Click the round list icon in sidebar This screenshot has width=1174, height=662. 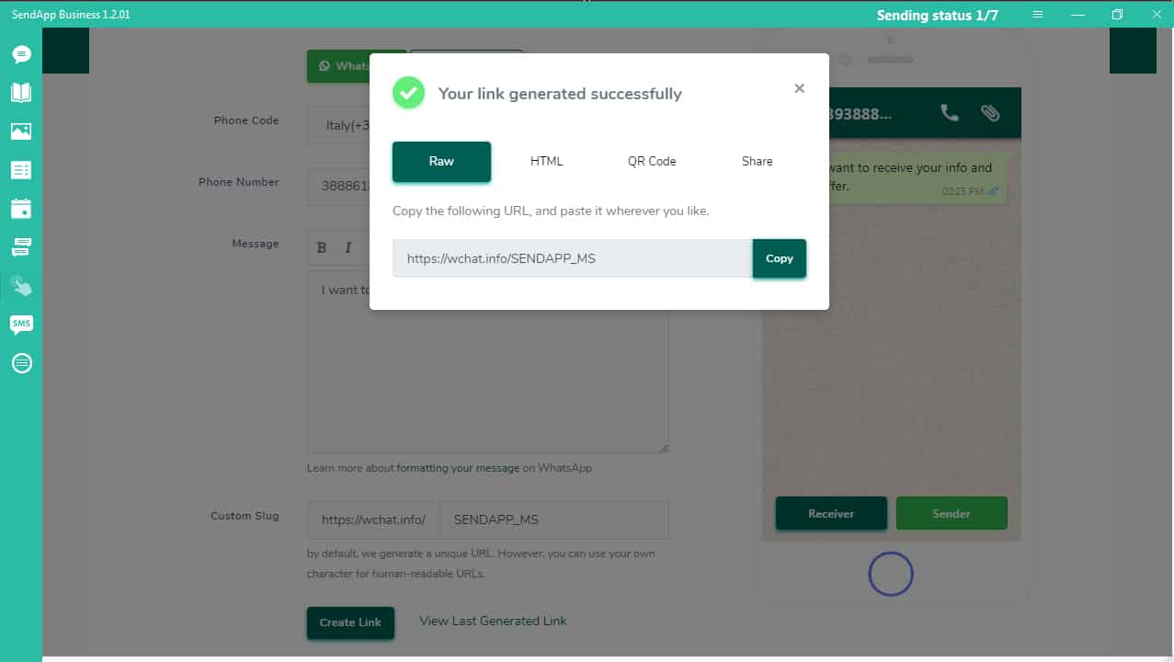[21, 363]
